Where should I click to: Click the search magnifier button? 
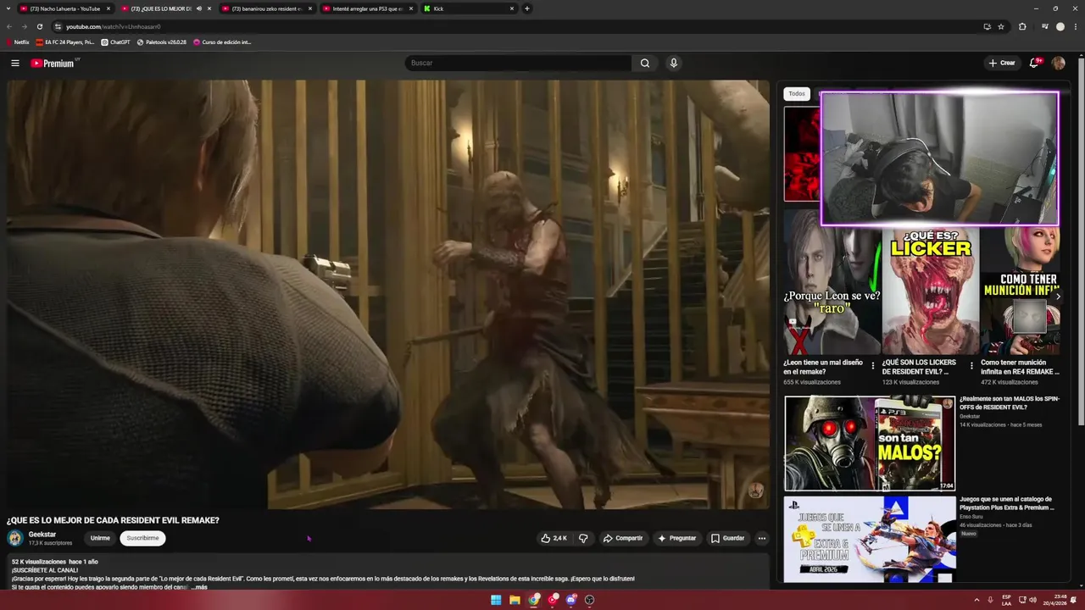tap(645, 63)
